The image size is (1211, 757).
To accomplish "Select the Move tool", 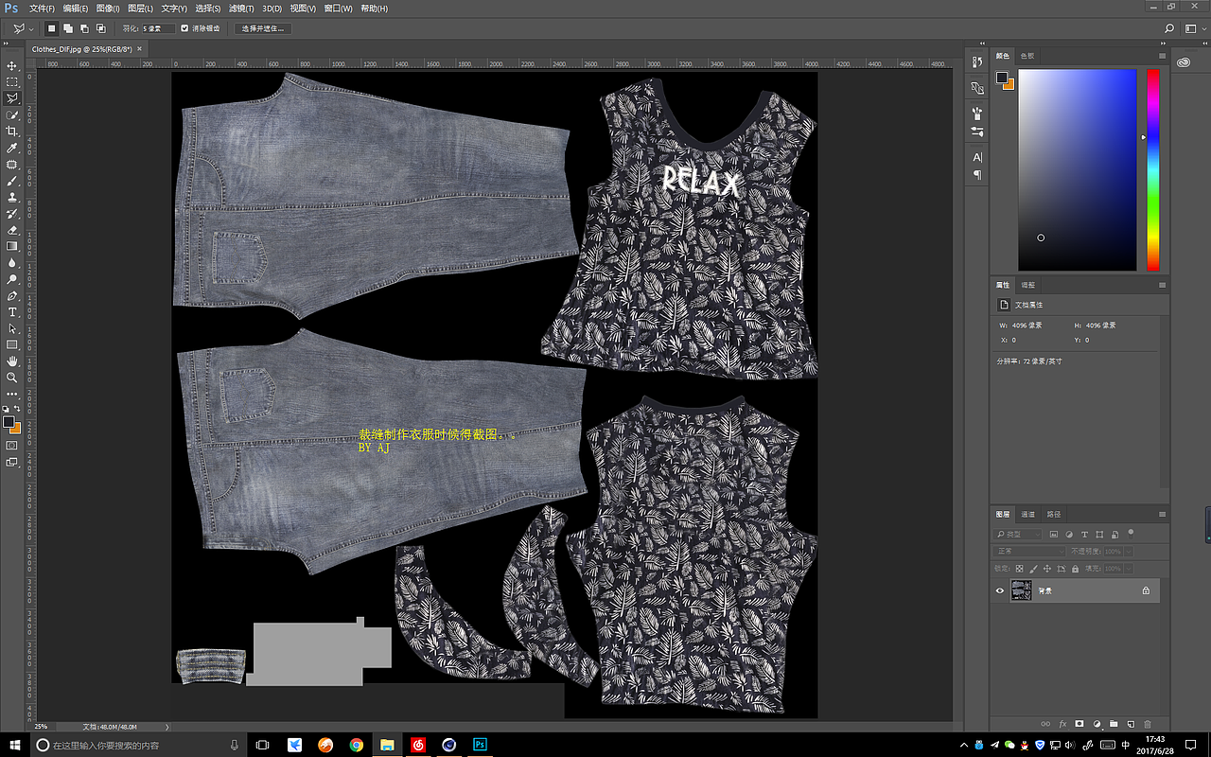I will point(12,65).
